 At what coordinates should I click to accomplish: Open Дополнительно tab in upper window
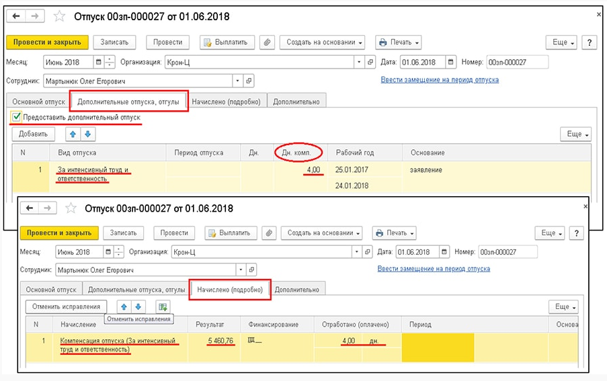[296, 101]
